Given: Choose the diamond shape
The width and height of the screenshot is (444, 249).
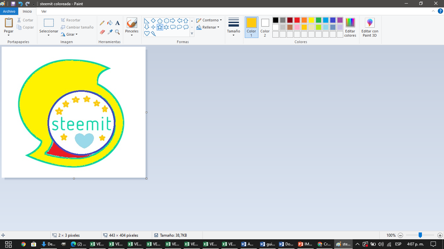Looking at the screenshot, I should click(x=153, y=21).
